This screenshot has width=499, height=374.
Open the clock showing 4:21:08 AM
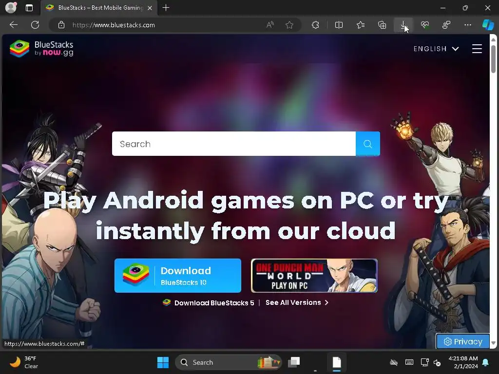(x=463, y=362)
